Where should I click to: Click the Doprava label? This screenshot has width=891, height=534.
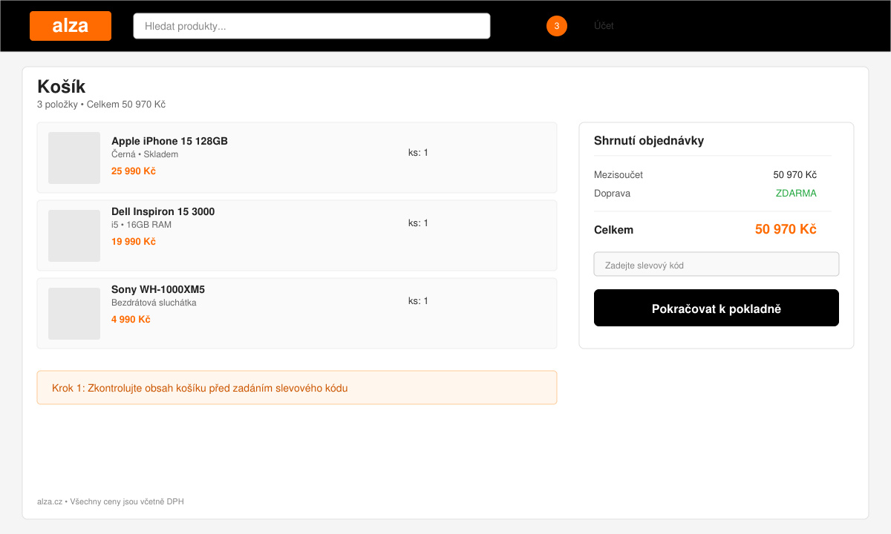[x=613, y=194]
